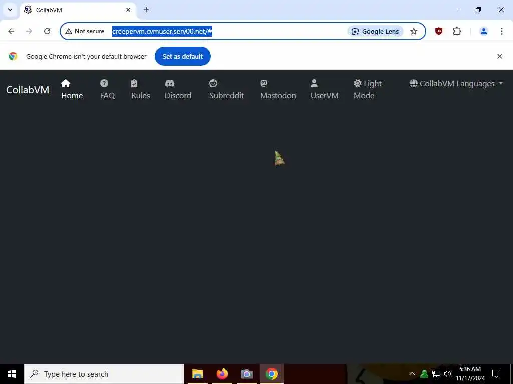Dismiss the default browser info bar
This screenshot has width=513, height=384.
click(500, 56)
